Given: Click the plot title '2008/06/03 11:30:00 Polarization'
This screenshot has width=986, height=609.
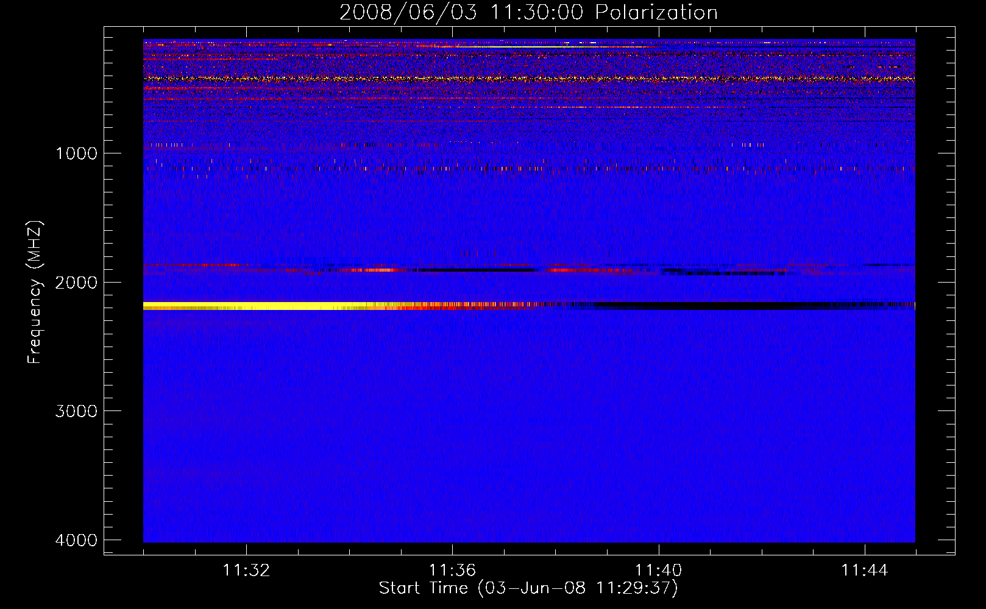Looking at the screenshot, I should click(x=528, y=12).
